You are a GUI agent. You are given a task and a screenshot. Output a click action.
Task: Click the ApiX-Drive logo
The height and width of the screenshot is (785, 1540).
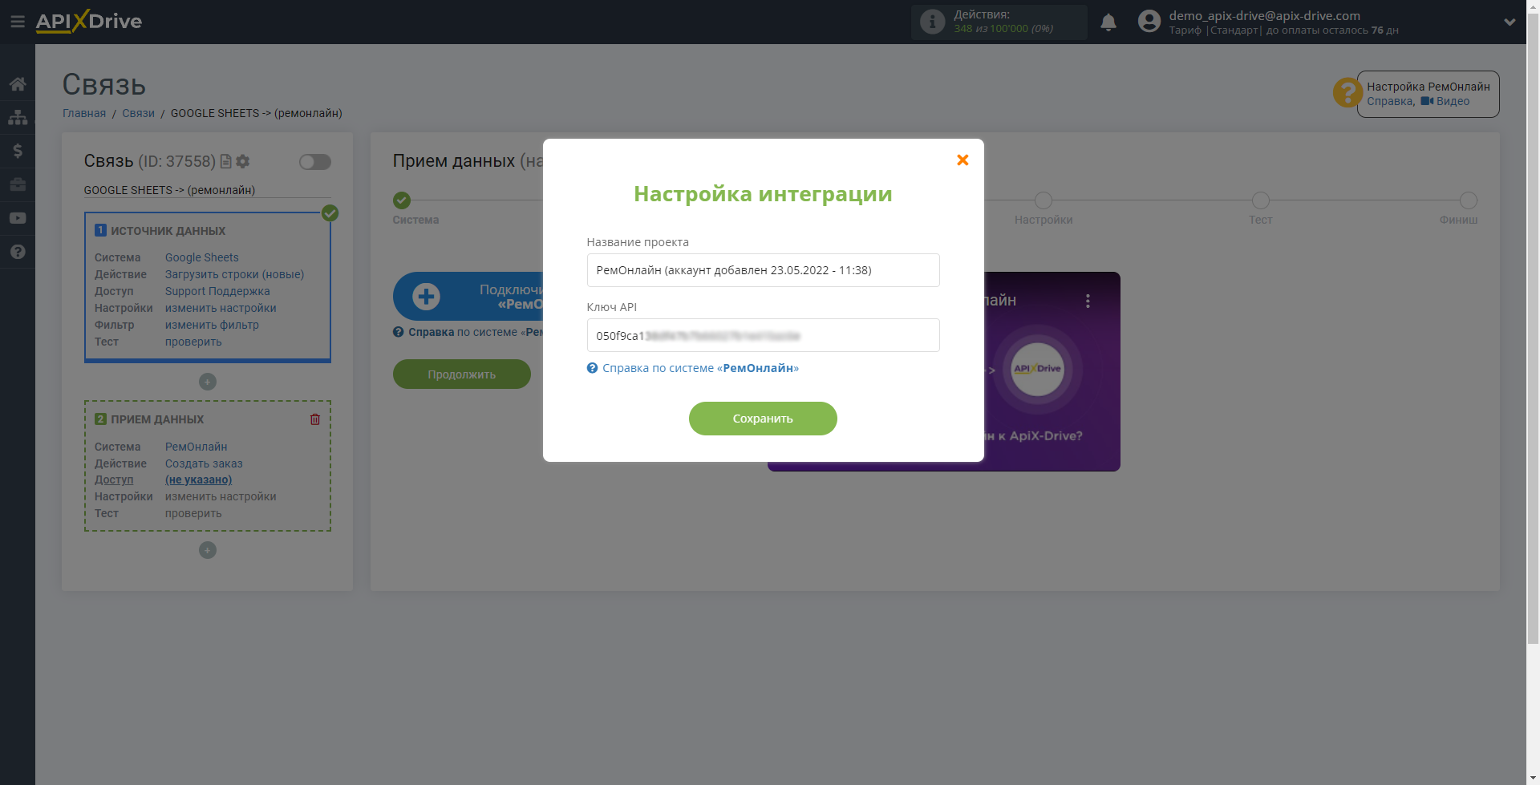pos(89,22)
